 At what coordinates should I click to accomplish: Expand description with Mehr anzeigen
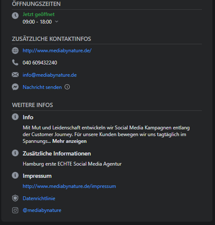point(69,141)
